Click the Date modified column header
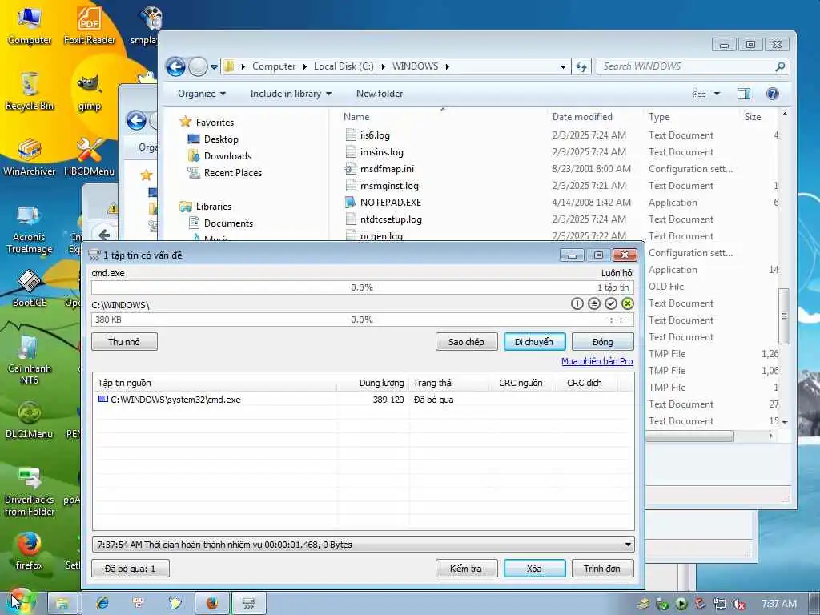 tap(593, 117)
